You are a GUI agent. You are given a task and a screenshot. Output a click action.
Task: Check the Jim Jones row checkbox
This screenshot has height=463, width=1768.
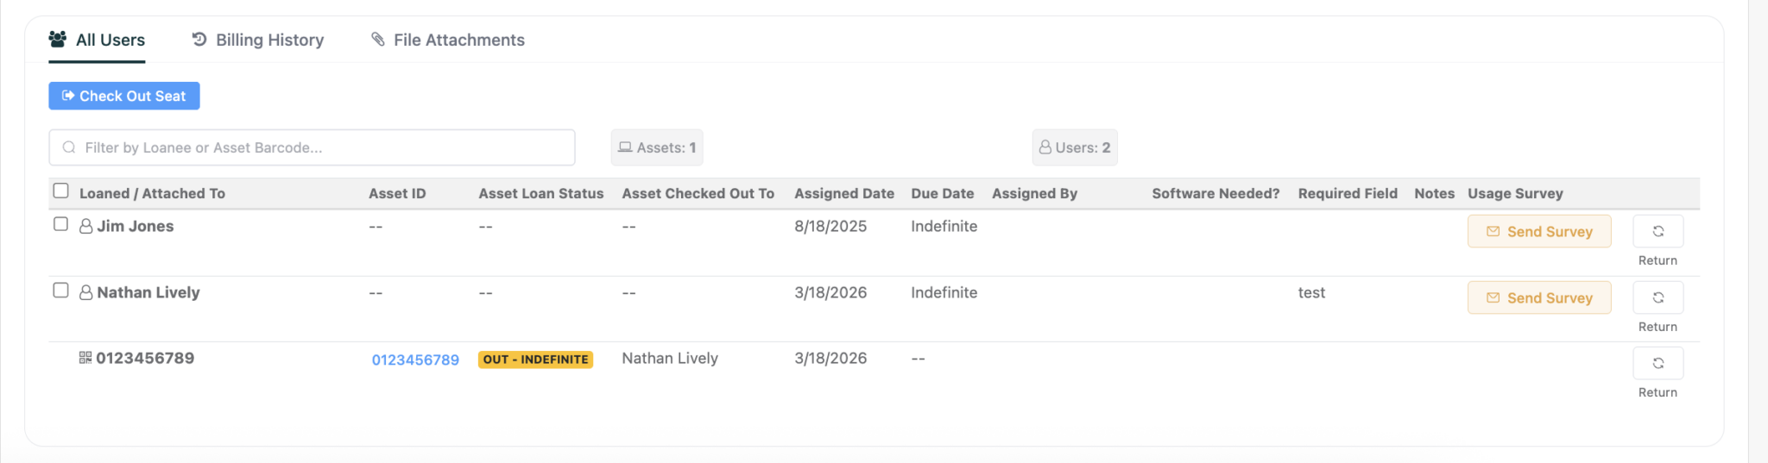[x=60, y=224]
